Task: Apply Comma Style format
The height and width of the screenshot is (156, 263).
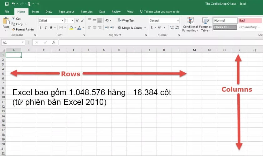Action: (165, 27)
